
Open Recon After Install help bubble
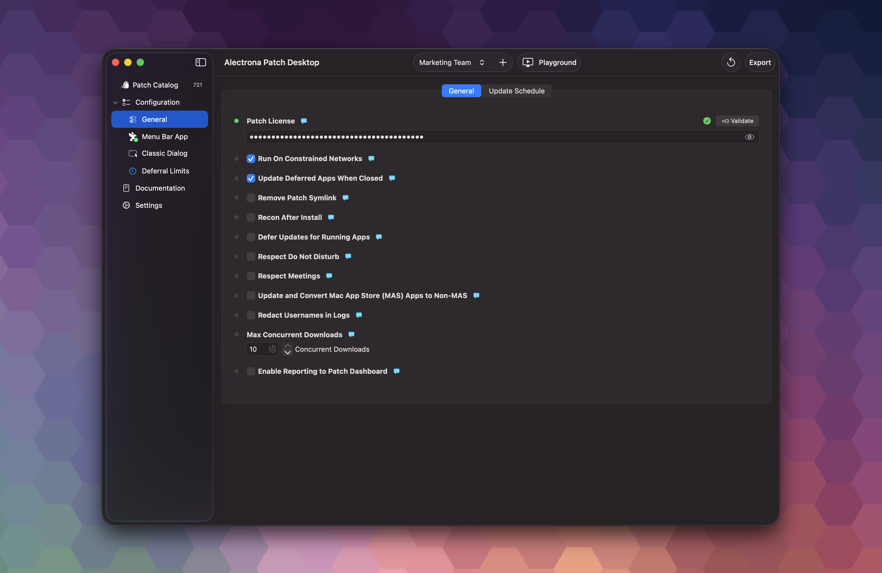pyautogui.click(x=331, y=217)
